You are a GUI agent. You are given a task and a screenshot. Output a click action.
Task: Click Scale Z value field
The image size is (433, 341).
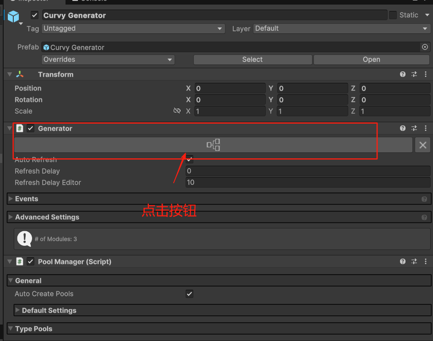[395, 111]
